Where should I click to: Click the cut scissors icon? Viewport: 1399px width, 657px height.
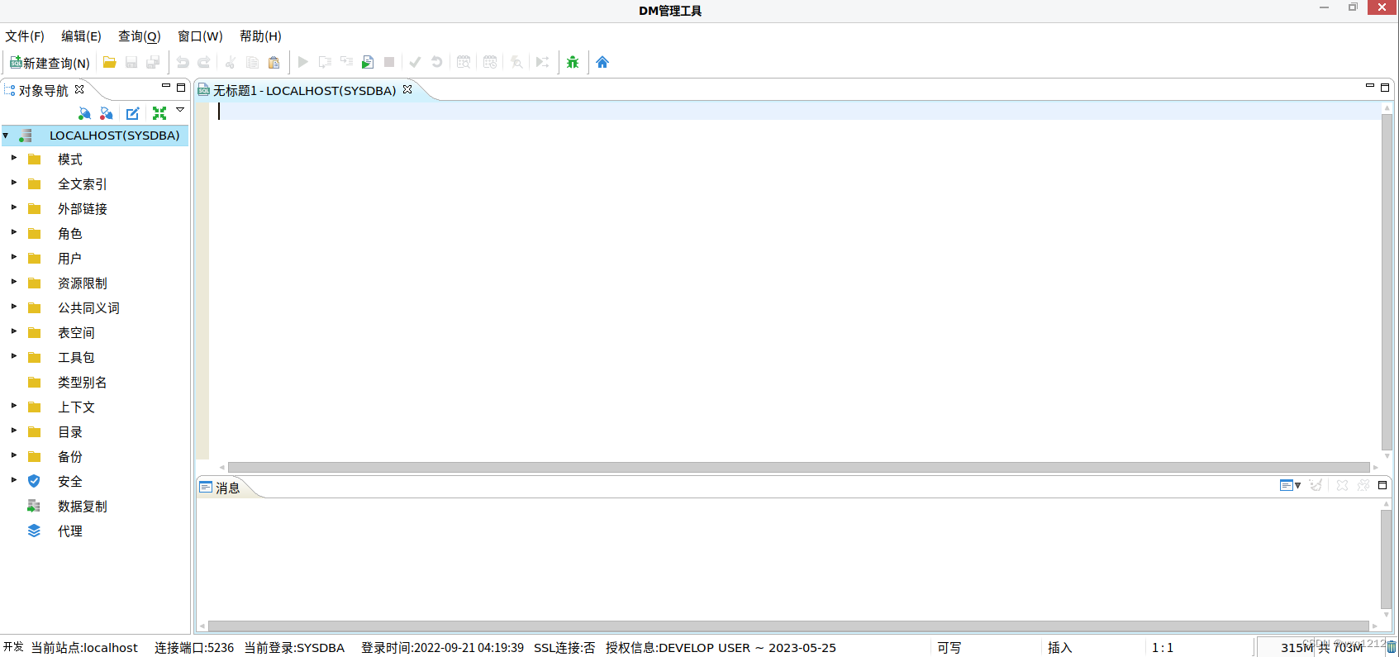pyautogui.click(x=231, y=62)
